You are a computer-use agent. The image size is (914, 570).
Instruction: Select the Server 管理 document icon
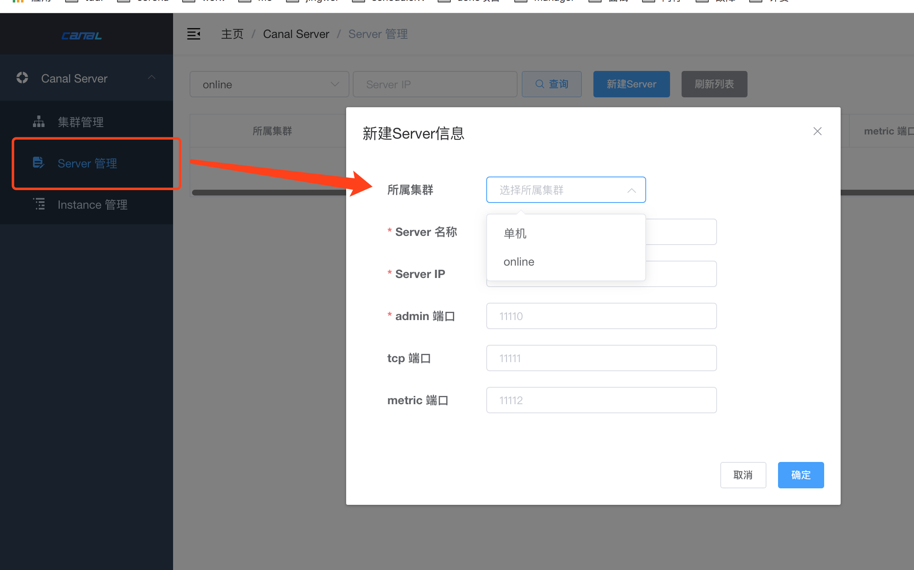tap(38, 163)
